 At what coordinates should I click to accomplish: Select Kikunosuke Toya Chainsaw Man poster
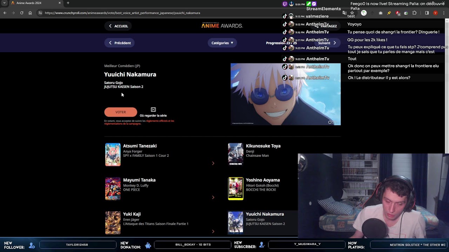tap(236, 154)
